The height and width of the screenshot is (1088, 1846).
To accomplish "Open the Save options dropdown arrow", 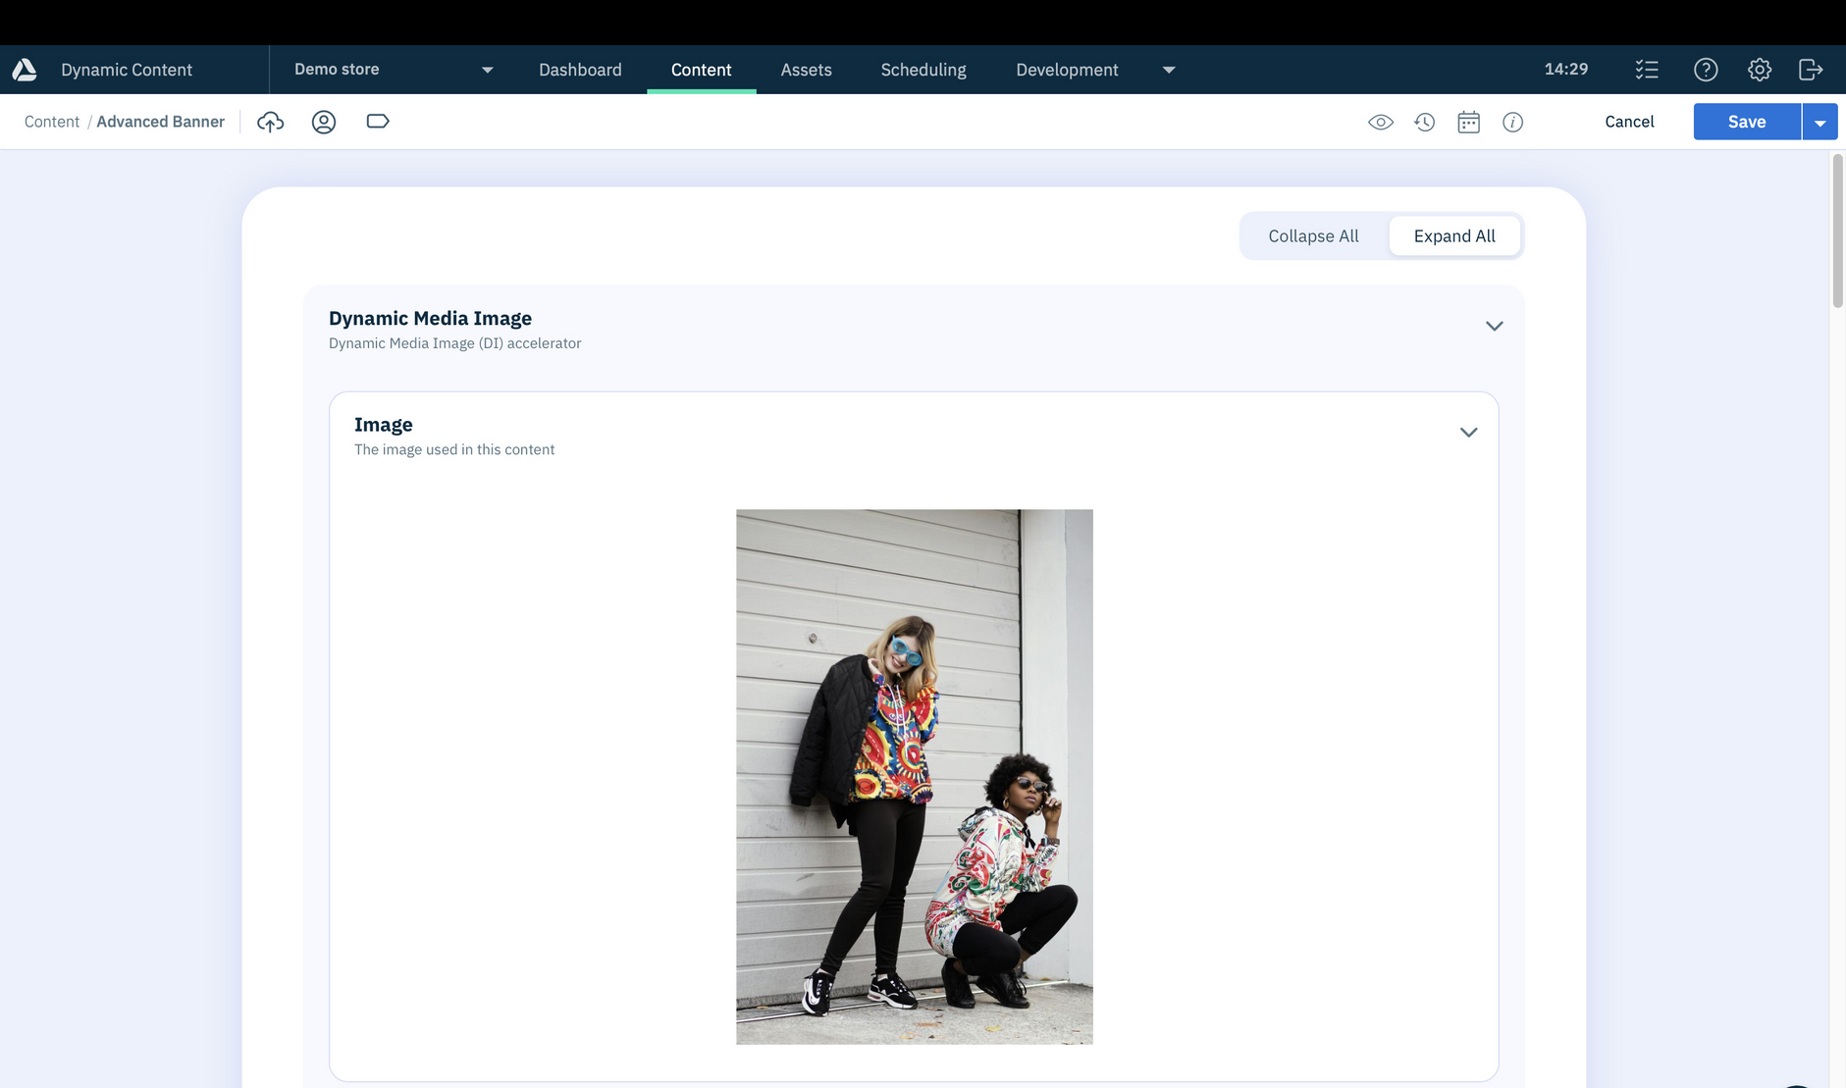I will [1820, 122].
